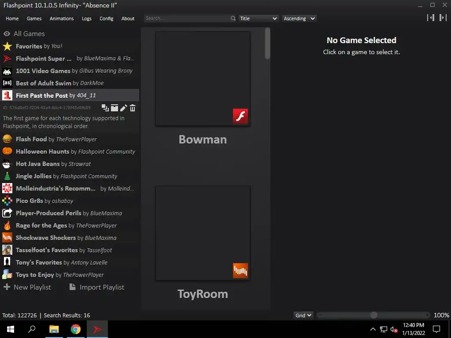Open File Explorer from the taskbar
Screen dimensions: 451x338
54,329
